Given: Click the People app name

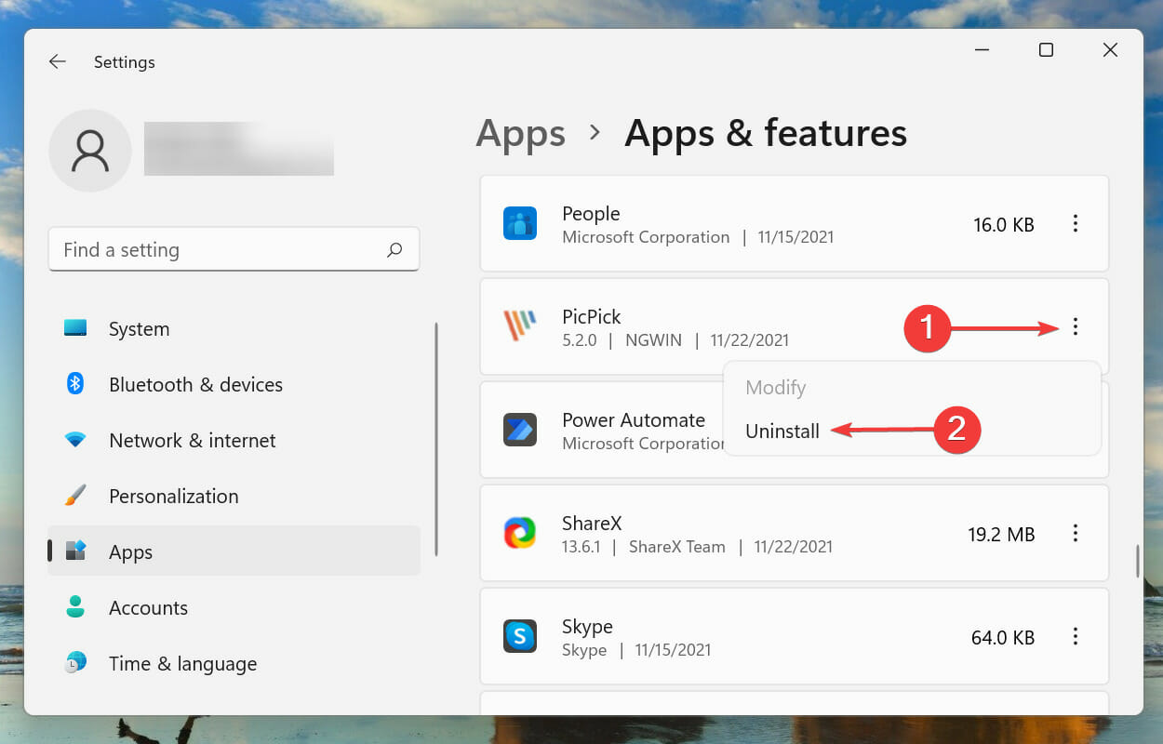Looking at the screenshot, I should [591, 213].
